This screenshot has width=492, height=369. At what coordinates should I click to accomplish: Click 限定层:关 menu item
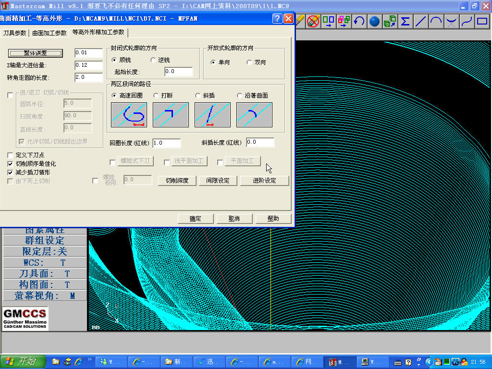(45, 251)
